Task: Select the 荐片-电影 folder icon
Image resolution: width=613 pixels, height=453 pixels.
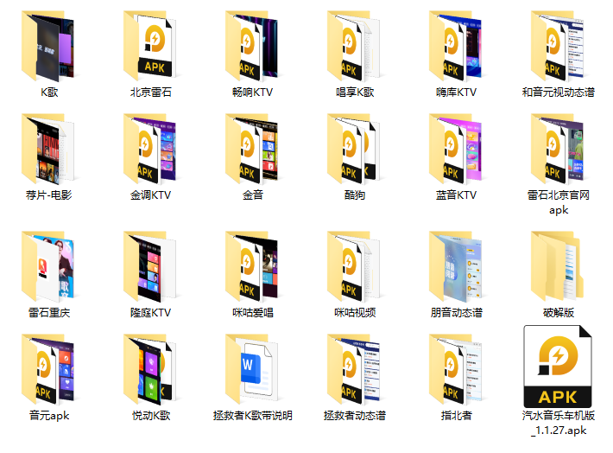Action: pos(47,149)
